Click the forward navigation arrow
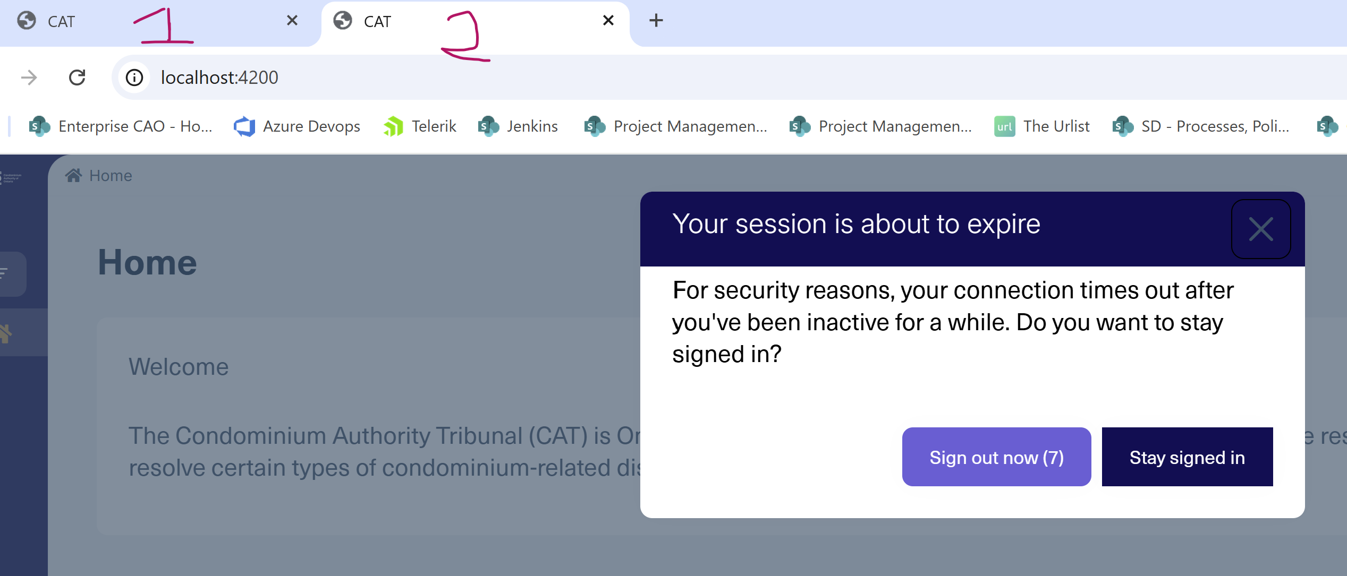The width and height of the screenshot is (1347, 576). click(x=29, y=78)
